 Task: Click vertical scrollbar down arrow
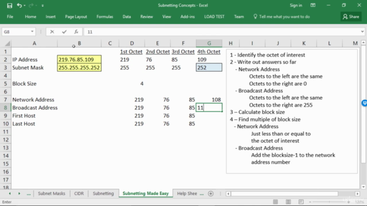[363, 187]
